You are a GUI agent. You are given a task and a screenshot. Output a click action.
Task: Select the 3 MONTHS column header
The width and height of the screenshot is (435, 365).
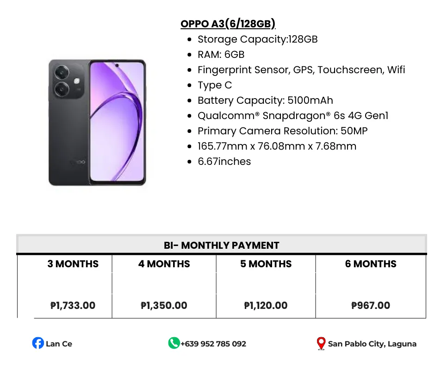pos(73,264)
